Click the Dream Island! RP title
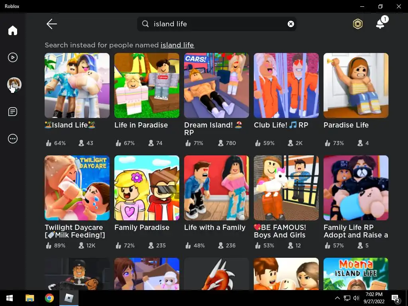 [x=213, y=129]
